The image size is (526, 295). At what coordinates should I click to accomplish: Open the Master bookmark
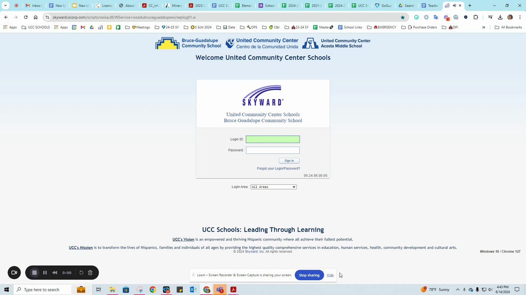323,27
